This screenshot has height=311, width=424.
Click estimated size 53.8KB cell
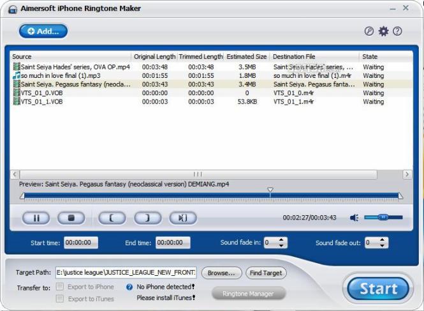pos(247,102)
